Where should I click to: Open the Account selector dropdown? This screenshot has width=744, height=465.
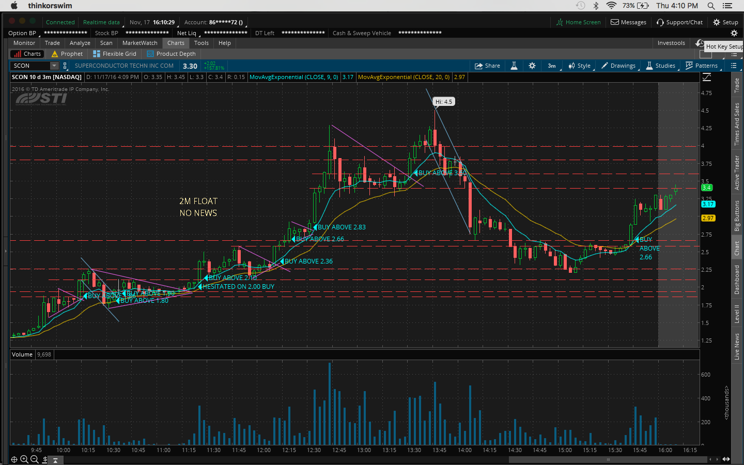216,22
